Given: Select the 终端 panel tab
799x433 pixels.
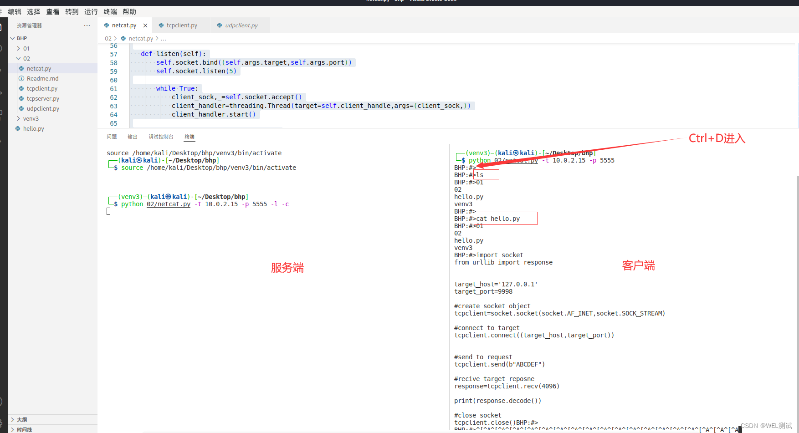Looking at the screenshot, I should pyautogui.click(x=190, y=137).
